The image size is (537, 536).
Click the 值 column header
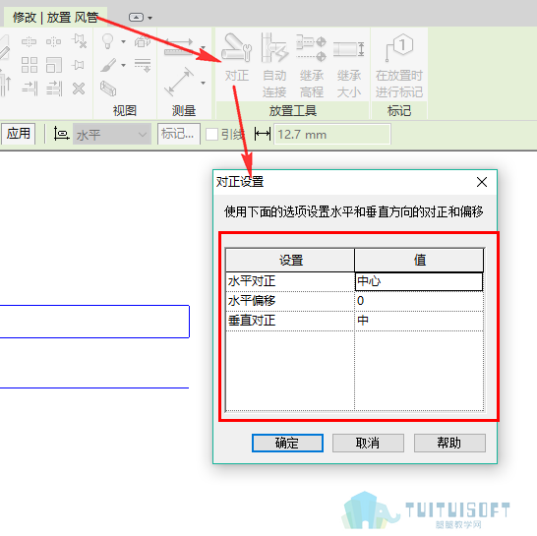[x=419, y=260]
